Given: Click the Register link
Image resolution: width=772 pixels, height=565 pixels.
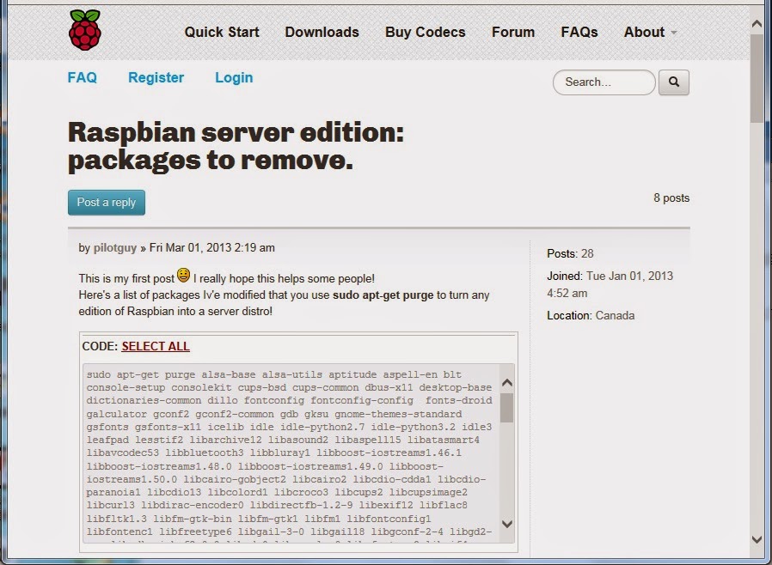Looking at the screenshot, I should [x=156, y=77].
